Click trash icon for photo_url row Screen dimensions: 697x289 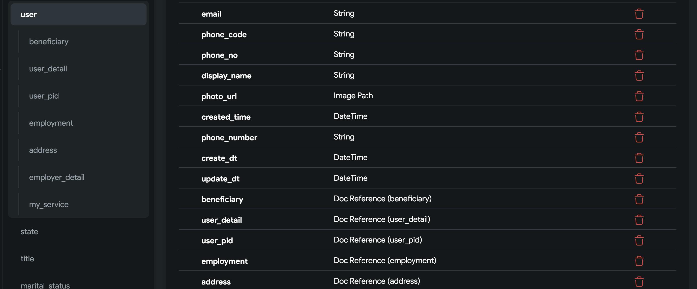tap(639, 96)
